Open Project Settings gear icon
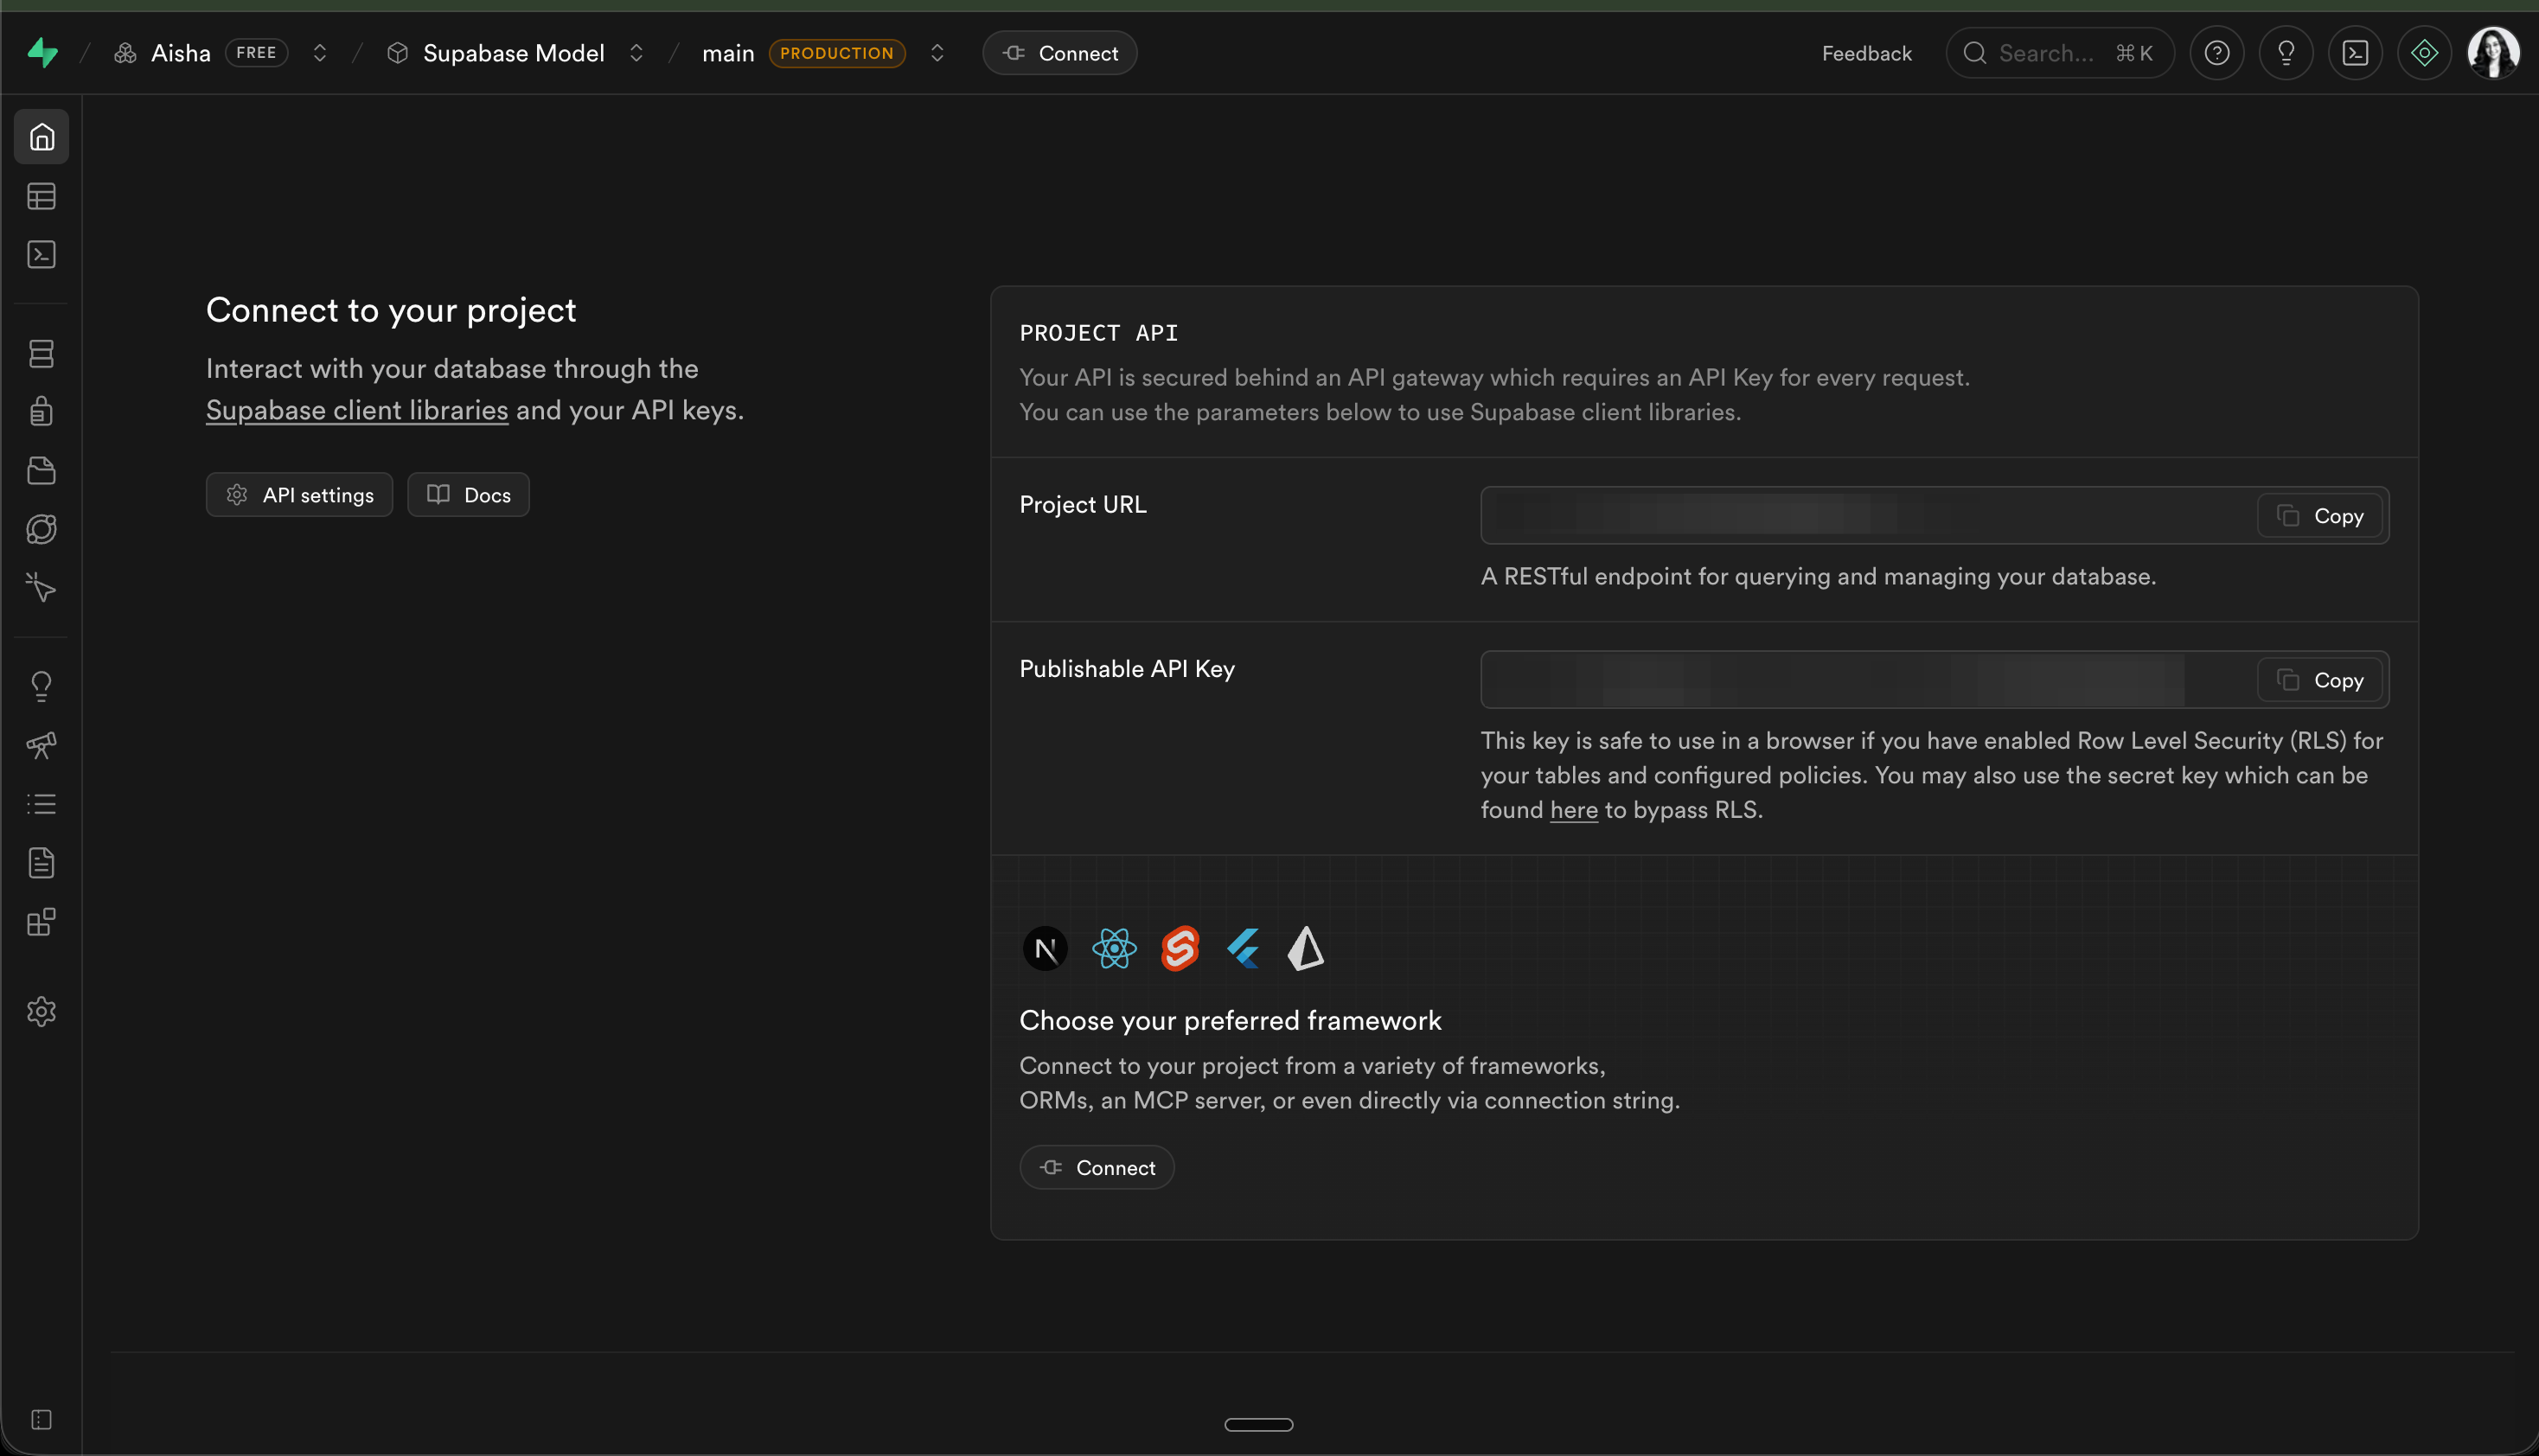2539x1456 pixels. click(41, 1011)
